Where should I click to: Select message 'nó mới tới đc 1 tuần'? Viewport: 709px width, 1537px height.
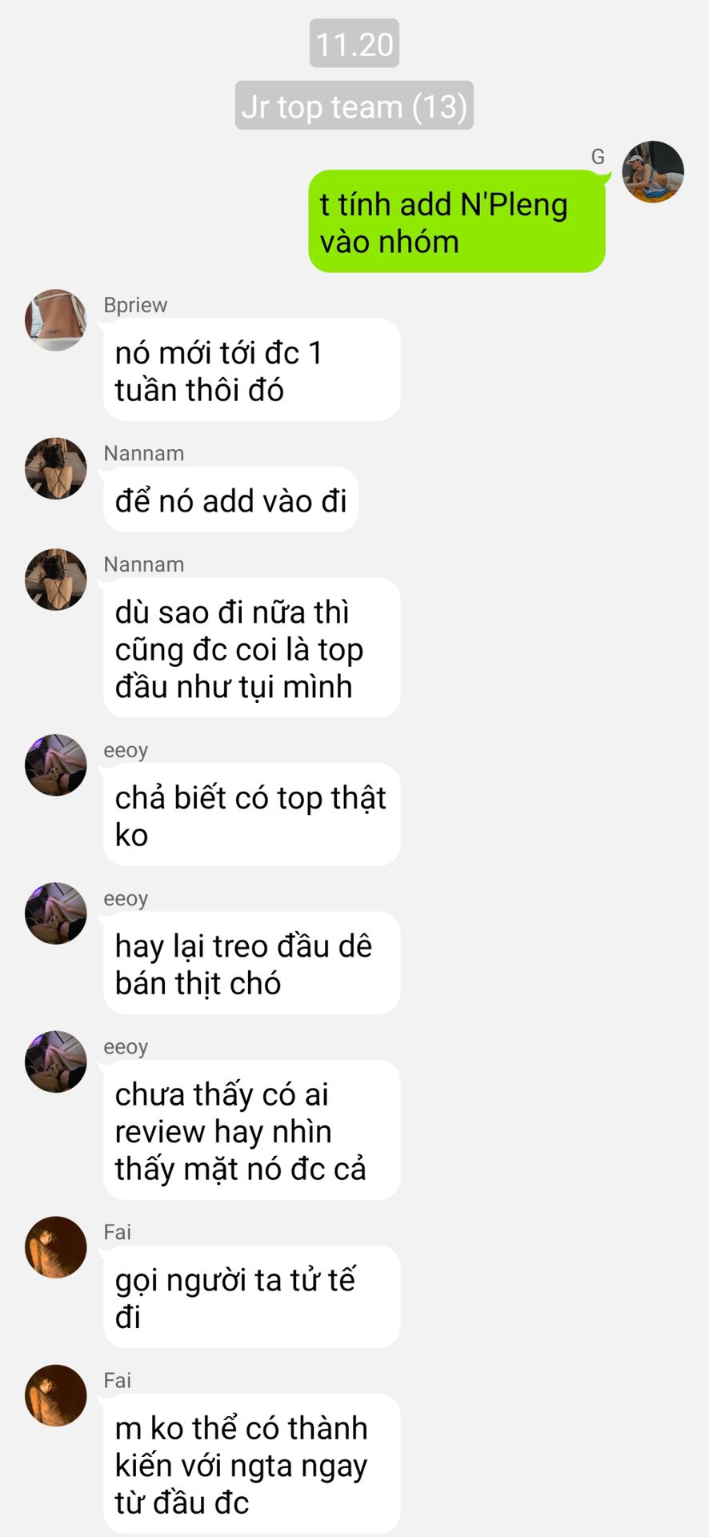coord(251,370)
